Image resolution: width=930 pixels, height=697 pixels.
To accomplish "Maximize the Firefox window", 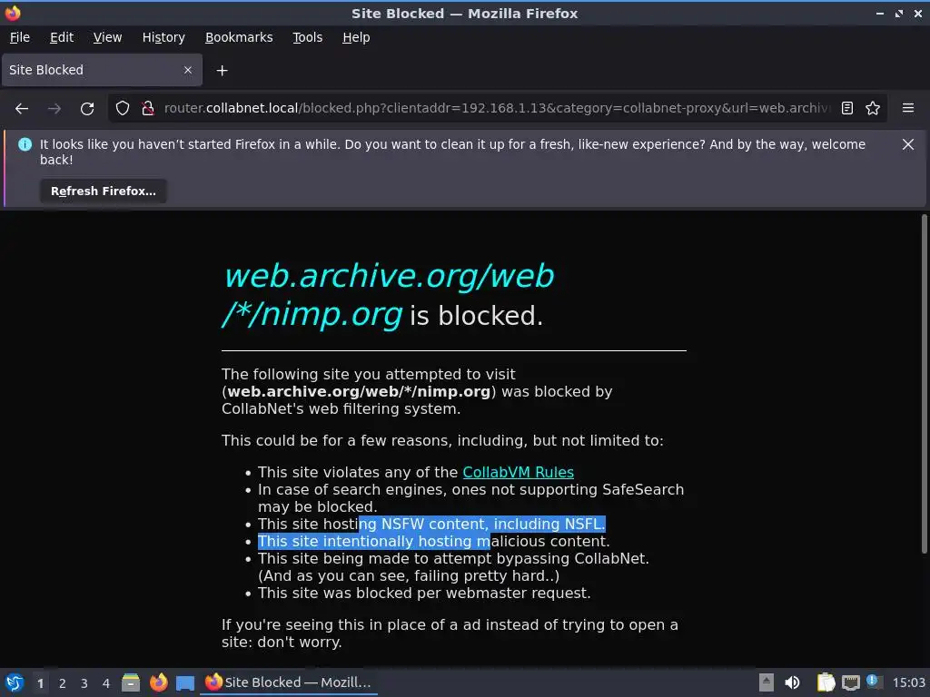I will [x=899, y=13].
